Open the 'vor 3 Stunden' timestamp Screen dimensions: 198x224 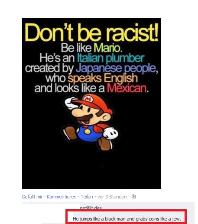112,197
